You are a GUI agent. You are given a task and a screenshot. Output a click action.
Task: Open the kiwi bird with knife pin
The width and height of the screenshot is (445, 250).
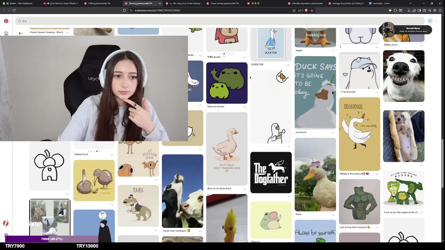point(94,181)
